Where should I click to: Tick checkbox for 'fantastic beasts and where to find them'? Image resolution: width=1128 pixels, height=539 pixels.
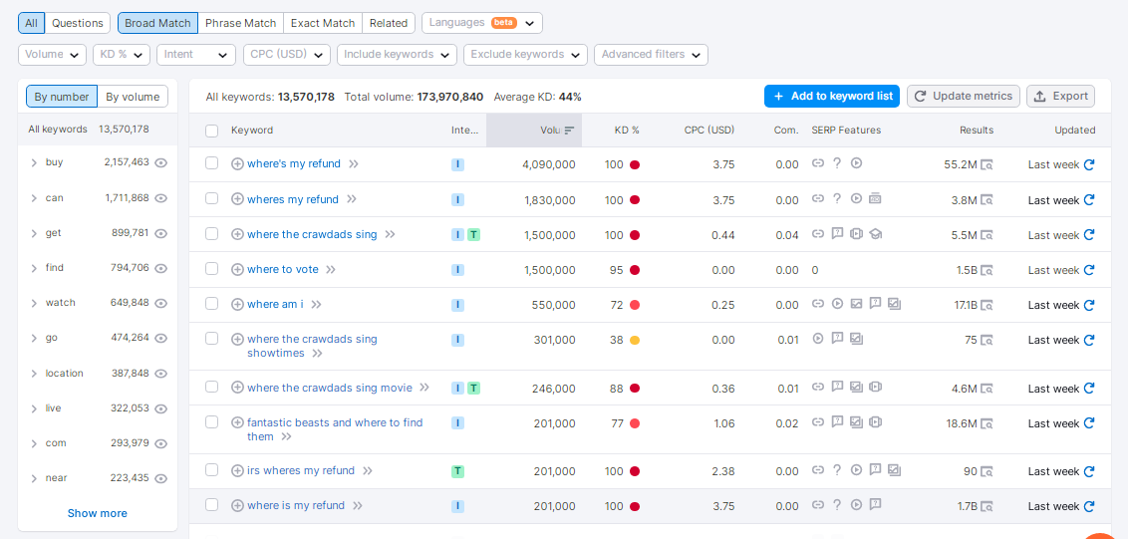coord(211,421)
